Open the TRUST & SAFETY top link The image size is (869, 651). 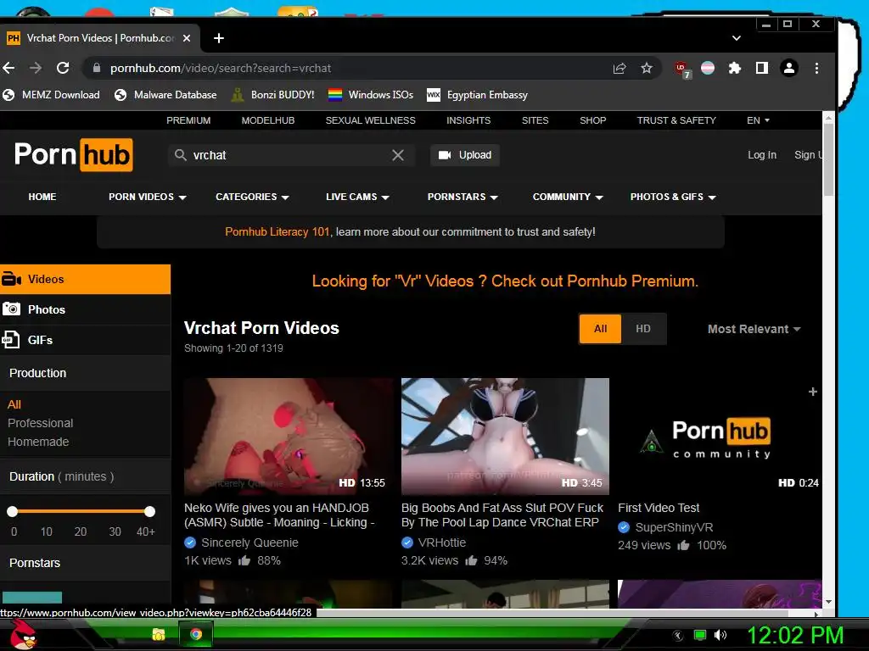(676, 120)
